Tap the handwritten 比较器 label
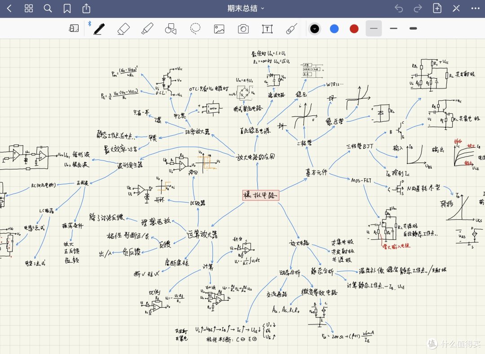This screenshot has width=485, height=354. pyautogui.click(x=197, y=203)
